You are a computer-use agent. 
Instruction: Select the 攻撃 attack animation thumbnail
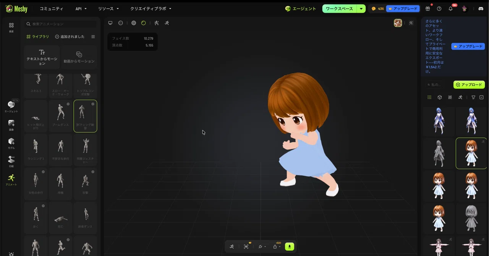(x=85, y=184)
